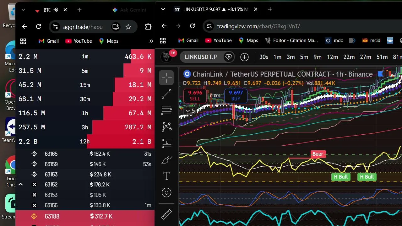Open Extensions puzzle icon in aggr.trade window
The image size is (402, 226).
[148, 27]
